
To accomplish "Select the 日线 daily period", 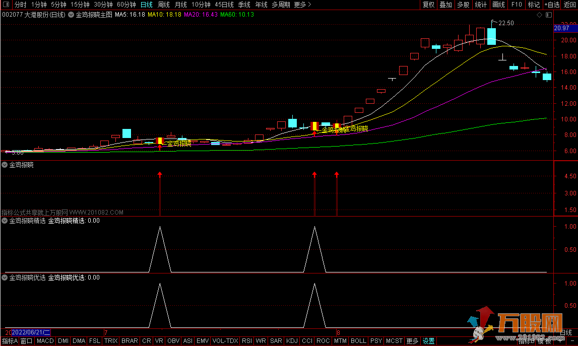I will coord(146,5).
